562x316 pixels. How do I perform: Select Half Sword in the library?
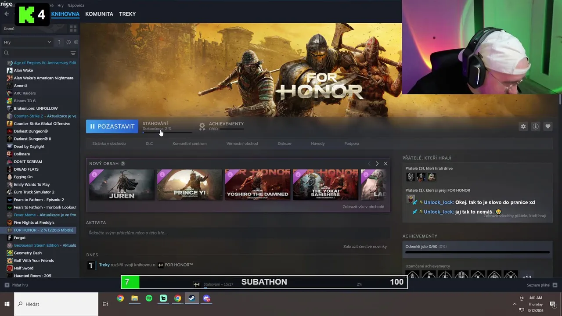point(23,268)
